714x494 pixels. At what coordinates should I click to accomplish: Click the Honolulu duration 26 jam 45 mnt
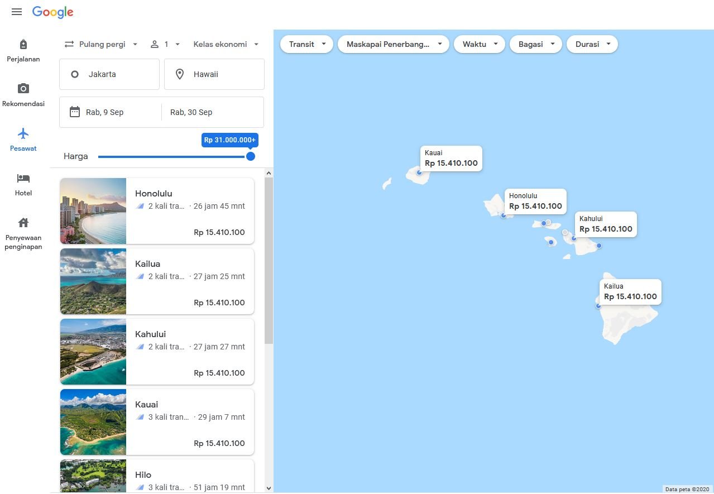[219, 206]
